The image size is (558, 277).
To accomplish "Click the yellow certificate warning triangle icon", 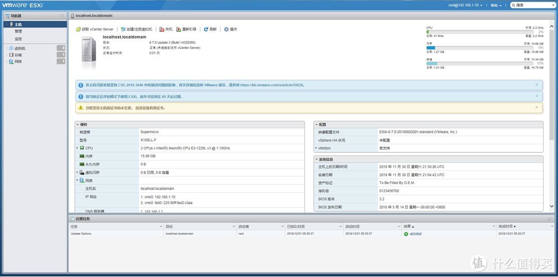I will [x=81, y=107].
